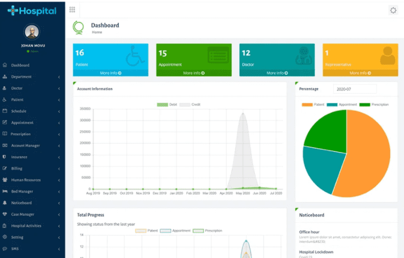
Task: Click the Bed Manager bed icon
Action: point(5,191)
